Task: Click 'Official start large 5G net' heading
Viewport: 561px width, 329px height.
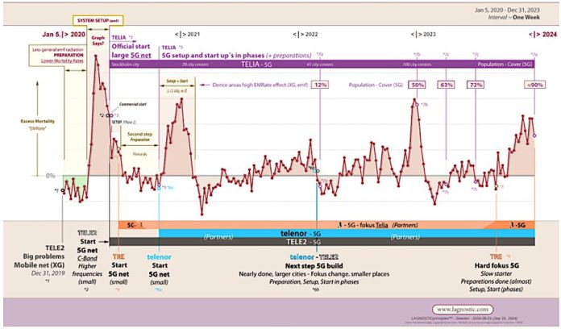Action: (x=131, y=51)
